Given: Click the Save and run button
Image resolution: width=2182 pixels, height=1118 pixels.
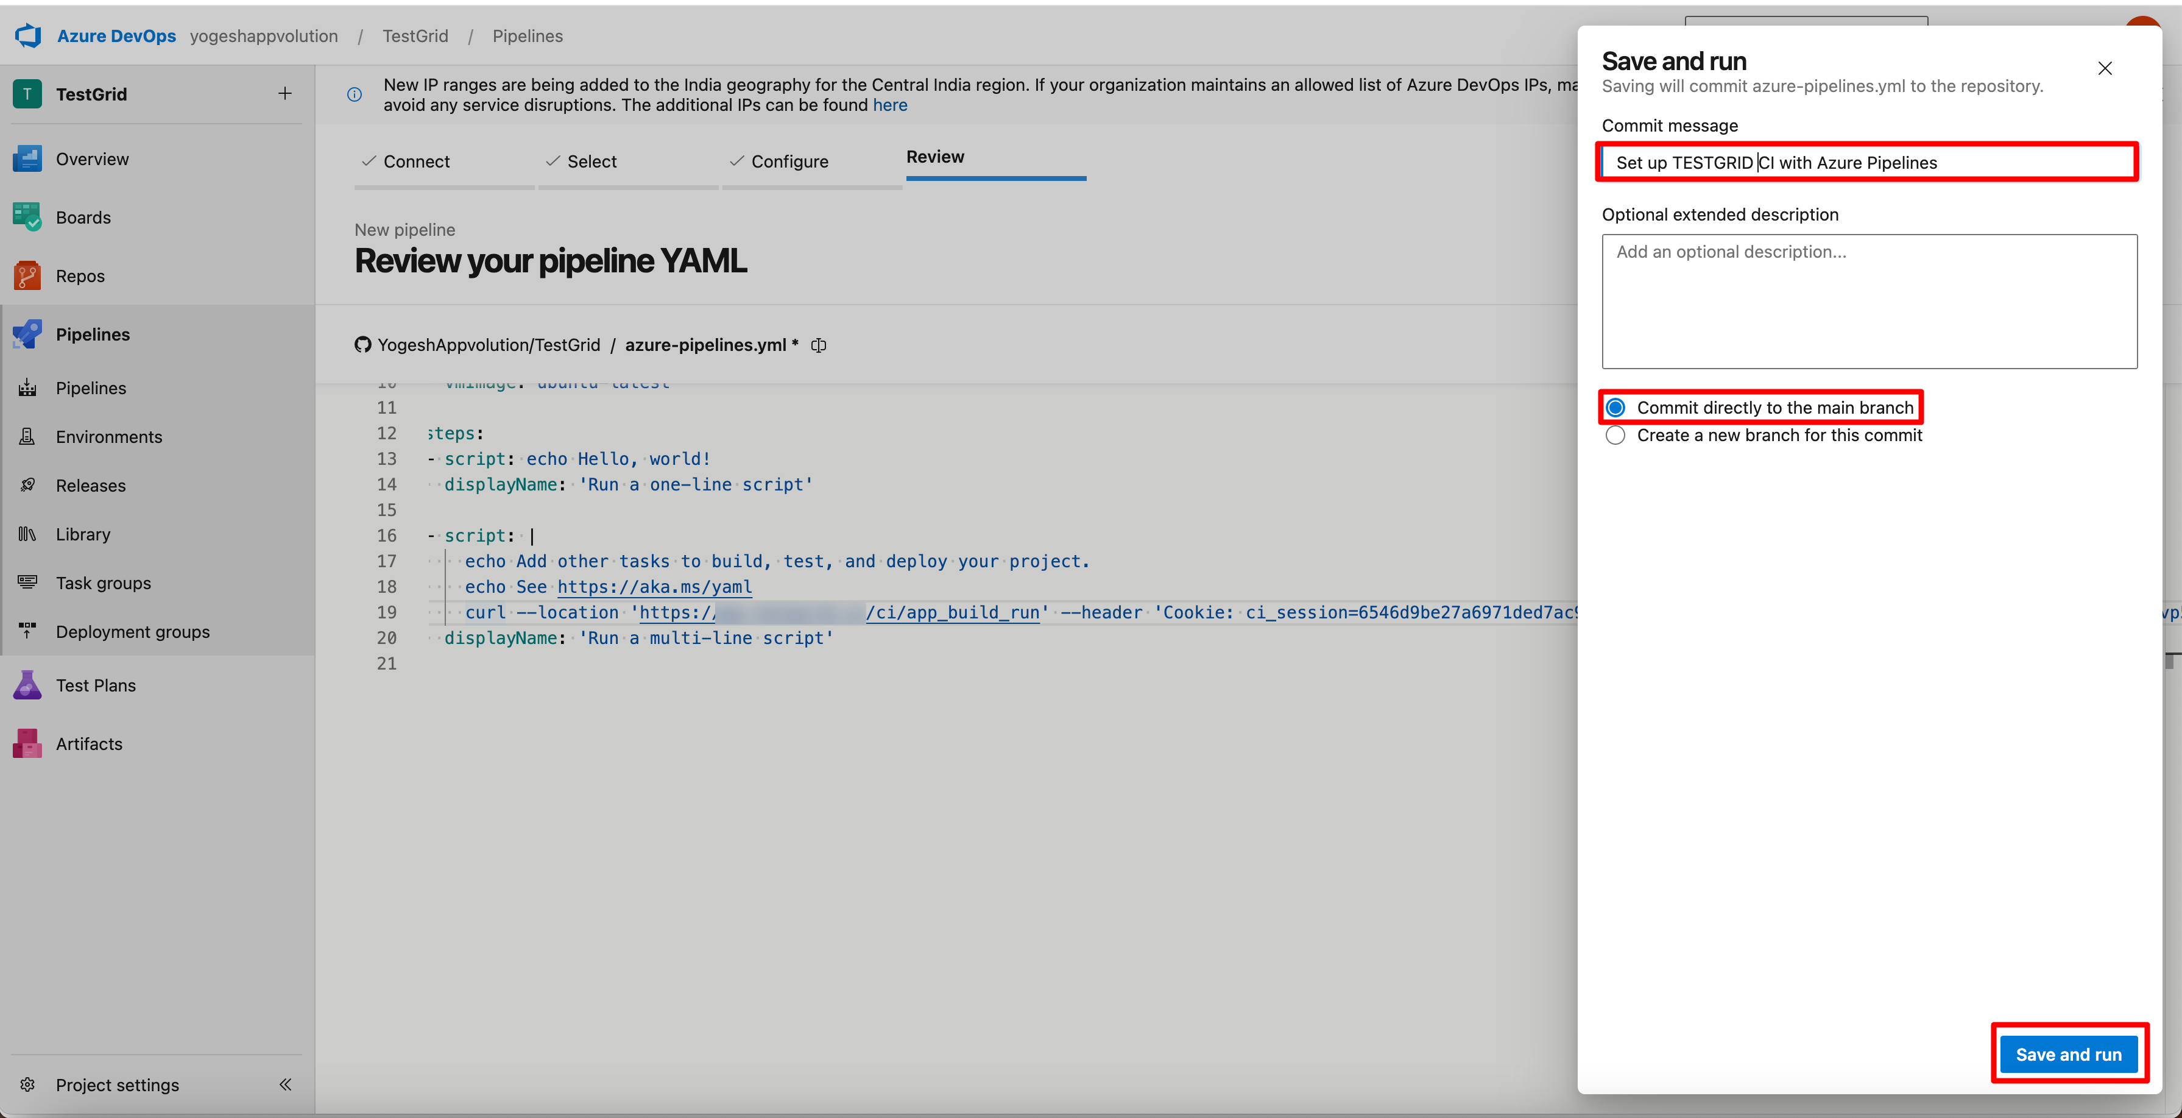Looking at the screenshot, I should tap(2069, 1055).
